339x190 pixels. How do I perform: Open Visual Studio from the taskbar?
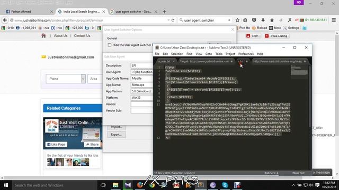[x=128, y=185]
